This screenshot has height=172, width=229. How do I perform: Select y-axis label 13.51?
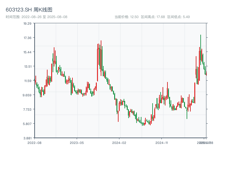(28, 67)
